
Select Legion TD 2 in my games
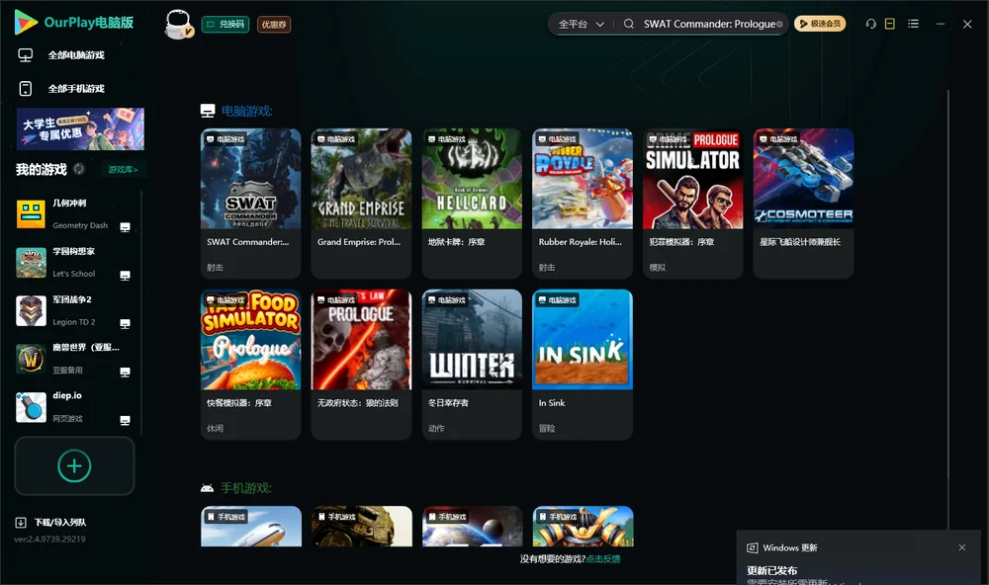click(74, 310)
